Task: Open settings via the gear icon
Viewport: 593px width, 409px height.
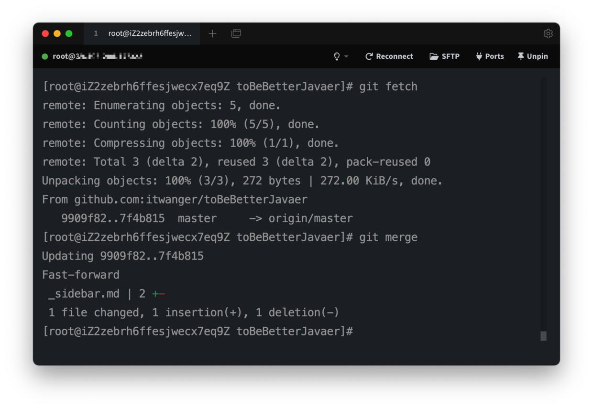Action: 548,33
